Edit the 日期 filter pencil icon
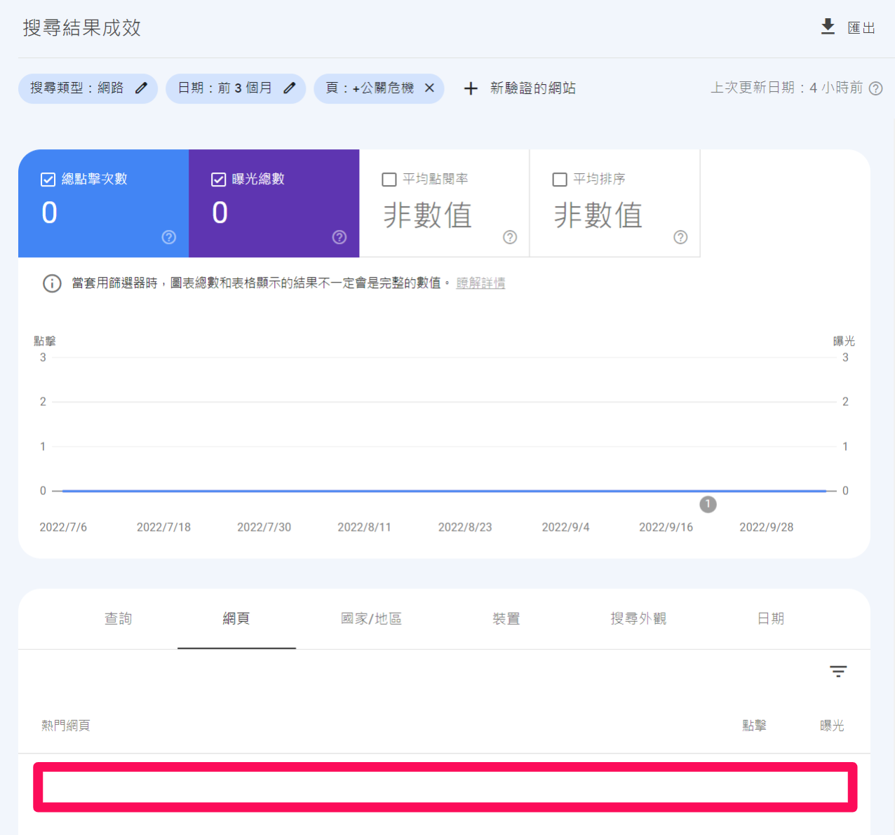Screen dimensions: 895x835 [x=289, y=88]
